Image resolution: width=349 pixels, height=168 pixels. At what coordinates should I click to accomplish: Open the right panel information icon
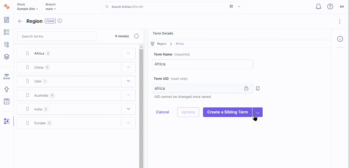click(340, 39)
